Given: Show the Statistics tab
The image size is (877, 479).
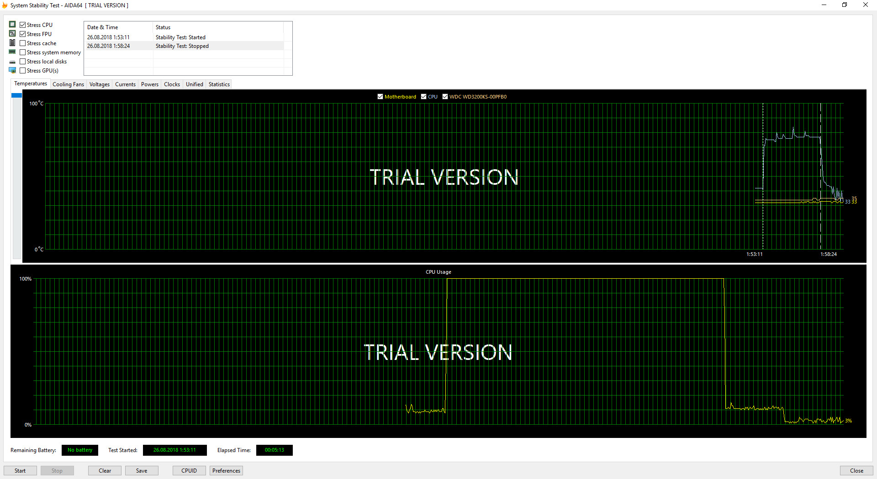Looking at the screenshot, I should (219, 84).
